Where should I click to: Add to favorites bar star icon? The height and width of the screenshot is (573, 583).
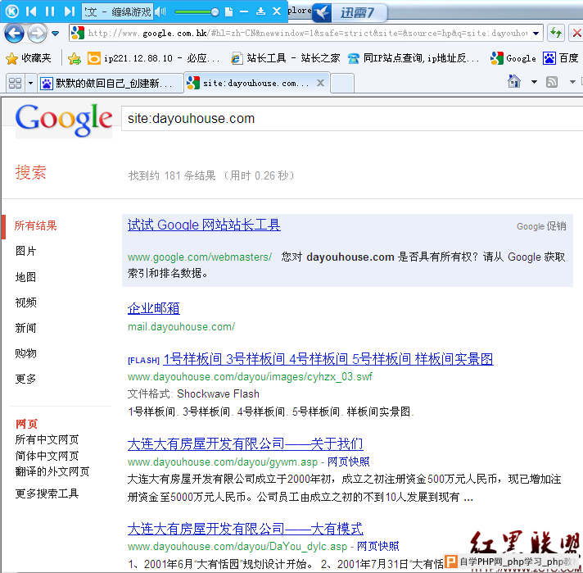click(x=74, y=58)
